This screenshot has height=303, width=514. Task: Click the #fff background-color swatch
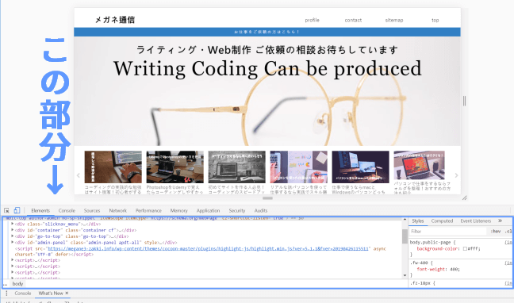click(x=465, y=249)
